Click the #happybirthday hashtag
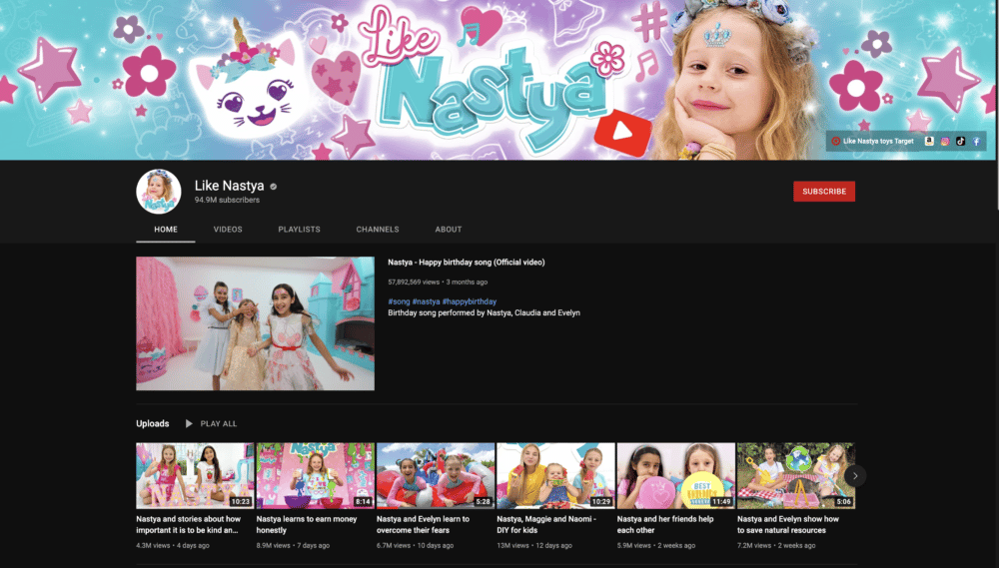Image resolution: width=999 pixels, height=568 pixels. pyautogui.click(x=470, y=301)
